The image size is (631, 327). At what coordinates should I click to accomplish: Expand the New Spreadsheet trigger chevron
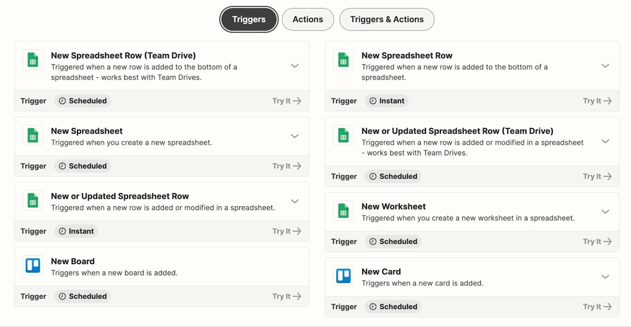click(x=295, y=136)
